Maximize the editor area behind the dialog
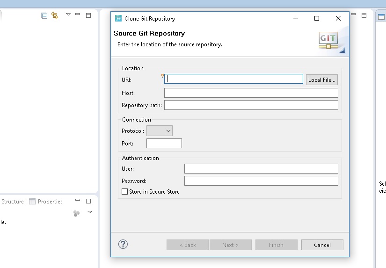Screen dimensions: 386x268 click(364, 15)
